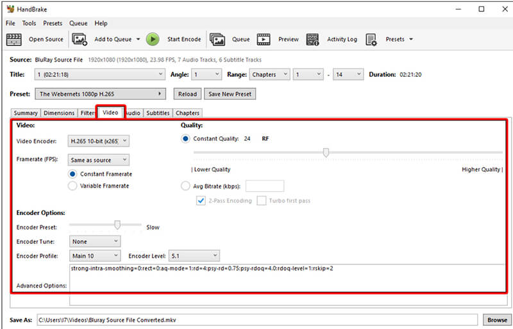Click the HandBrake app icon in title bar
Image resolution: width=513 pixels, height=329 pixels.
(x=10, y=9)
